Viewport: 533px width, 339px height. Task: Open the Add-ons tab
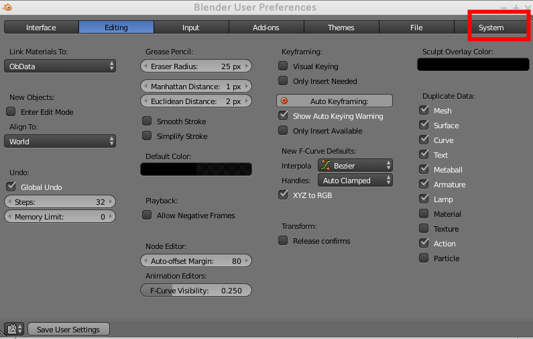click(x=266, y=28)
